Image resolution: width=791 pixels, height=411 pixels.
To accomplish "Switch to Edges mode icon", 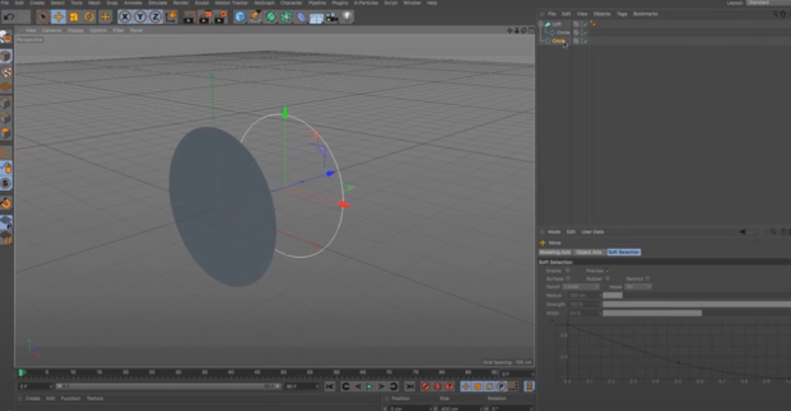I will tap(6, 118).
